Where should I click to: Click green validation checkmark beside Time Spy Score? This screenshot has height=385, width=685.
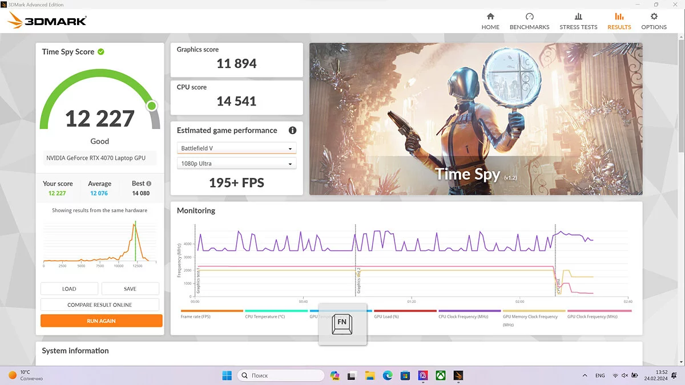coord(101,52)
